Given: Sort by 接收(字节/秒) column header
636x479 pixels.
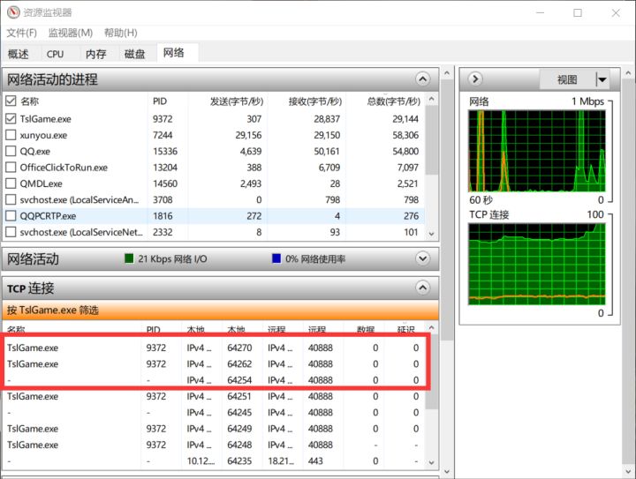Looking at the screenshot, I should (x=315, y=101).
